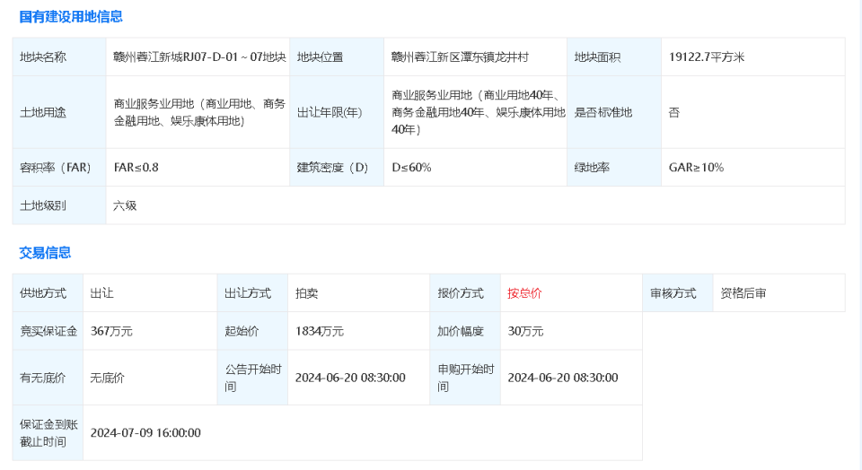Select the 2024-07-09 16:00:00 deadline value

pos(145,433)
